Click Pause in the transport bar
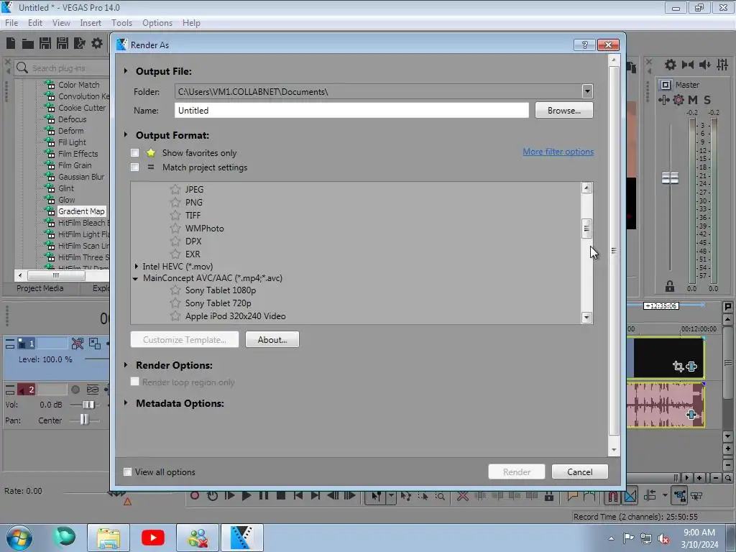736x552 pixels. tap(263, 496)
